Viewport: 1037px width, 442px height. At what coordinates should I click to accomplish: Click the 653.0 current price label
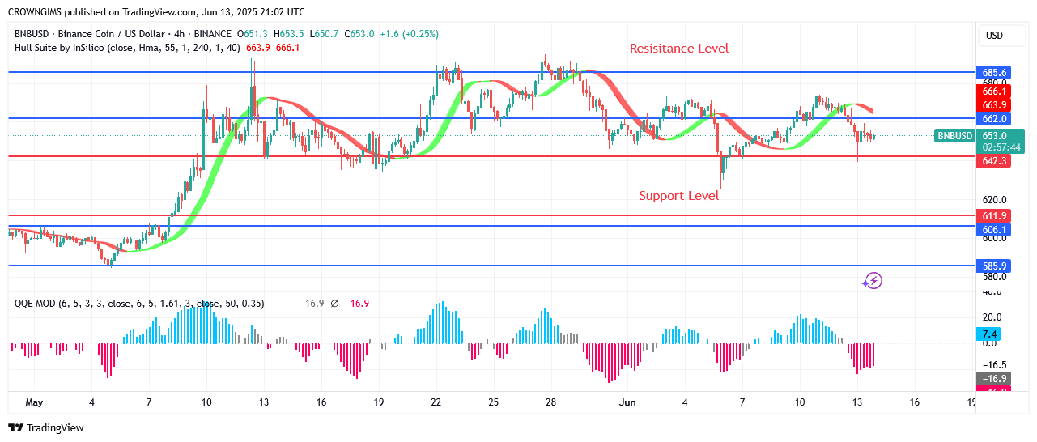click(1001, 136)
